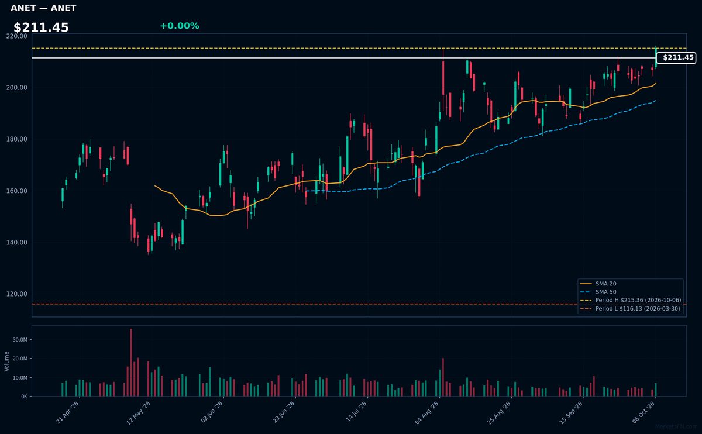Click the 02 Jun '26 date label

point(212,412)
